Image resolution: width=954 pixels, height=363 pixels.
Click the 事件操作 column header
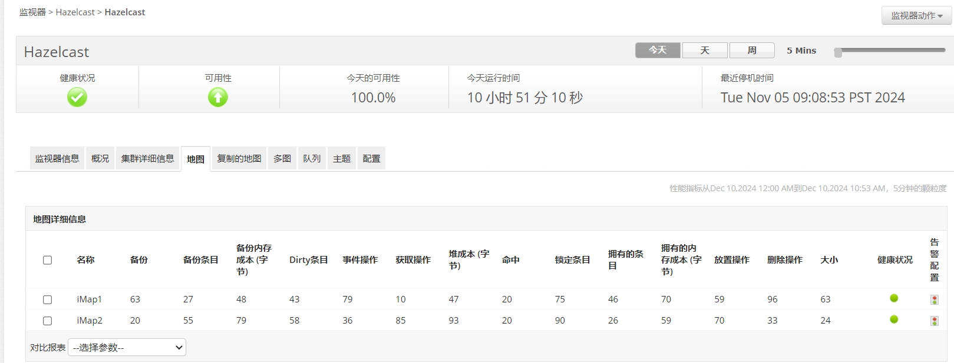(x=360, y=259)
